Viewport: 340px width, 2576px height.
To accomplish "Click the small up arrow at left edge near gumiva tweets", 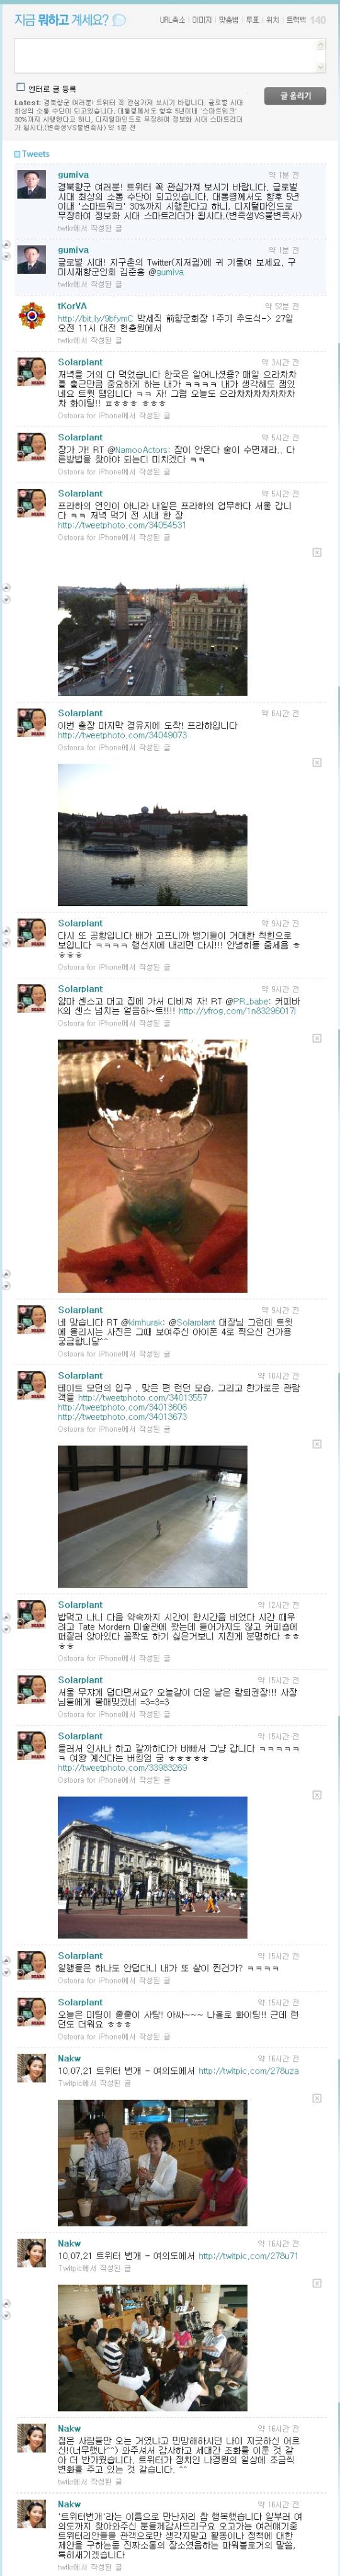I will click(6, 243).
